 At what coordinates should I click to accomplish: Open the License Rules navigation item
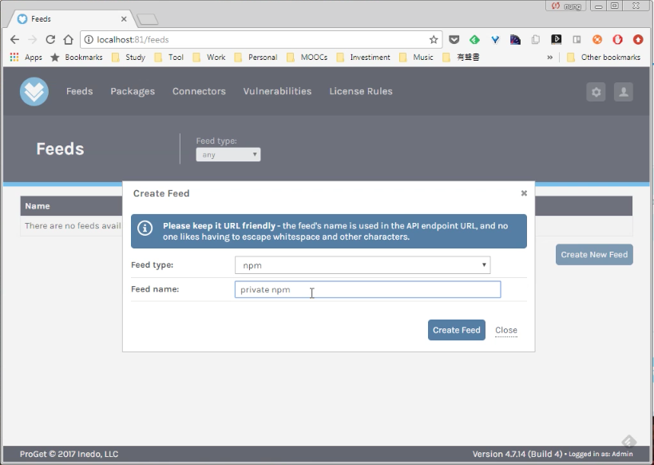coord(361,91)
